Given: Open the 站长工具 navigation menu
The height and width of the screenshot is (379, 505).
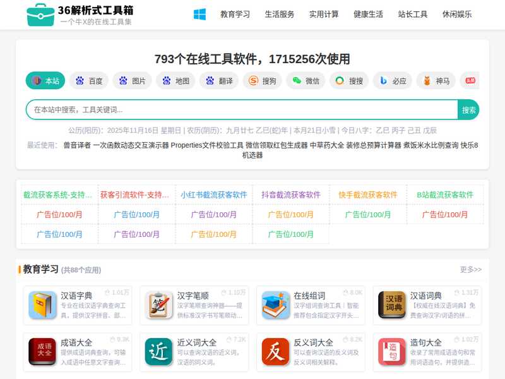Looking at the screenshot, I should point(413,14).
